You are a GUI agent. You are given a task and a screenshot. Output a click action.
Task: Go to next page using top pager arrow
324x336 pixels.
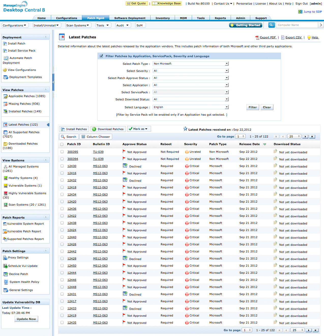point(305,137)
